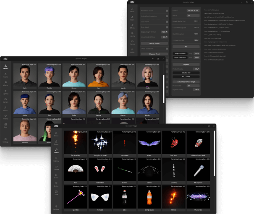
Task: Toggle the first Ghost Switch checkbox
Action: pyautogui.click(x=167, y=21)
